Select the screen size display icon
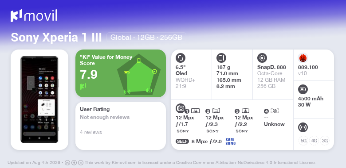 point(181,58)
